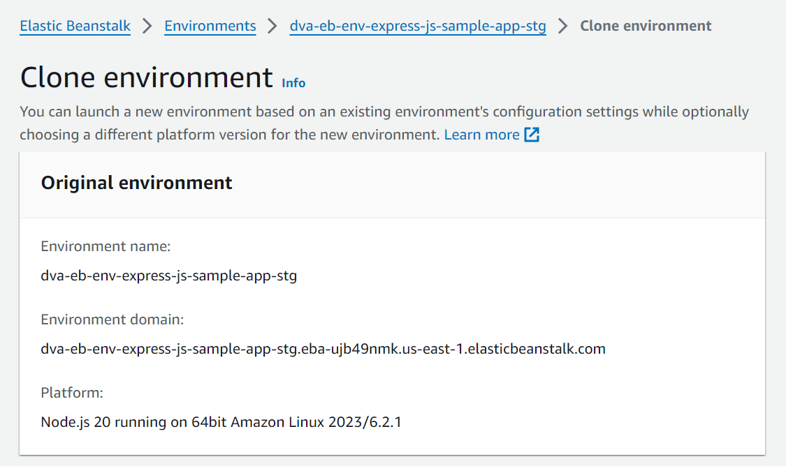
Task: Click the current Clone environment breadcrumb
Action: [x=646, y=27]
